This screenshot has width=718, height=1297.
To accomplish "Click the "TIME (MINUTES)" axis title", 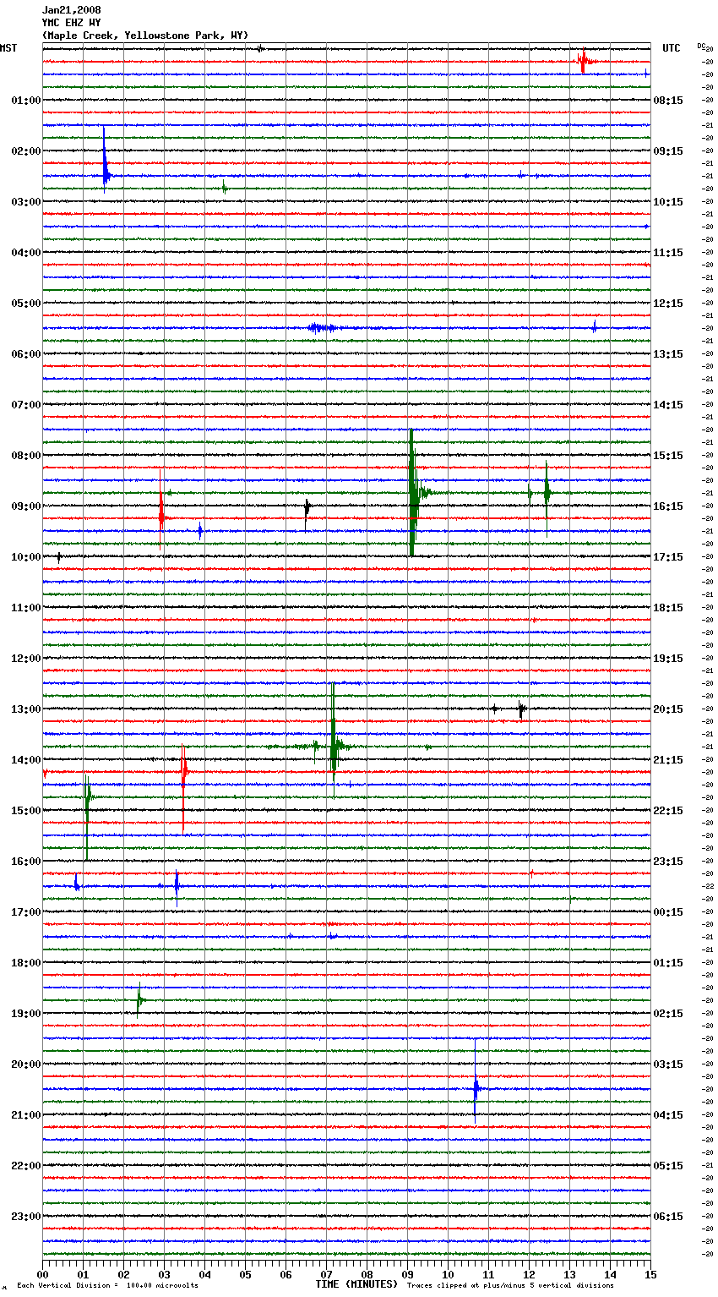I will [356, 1284].
